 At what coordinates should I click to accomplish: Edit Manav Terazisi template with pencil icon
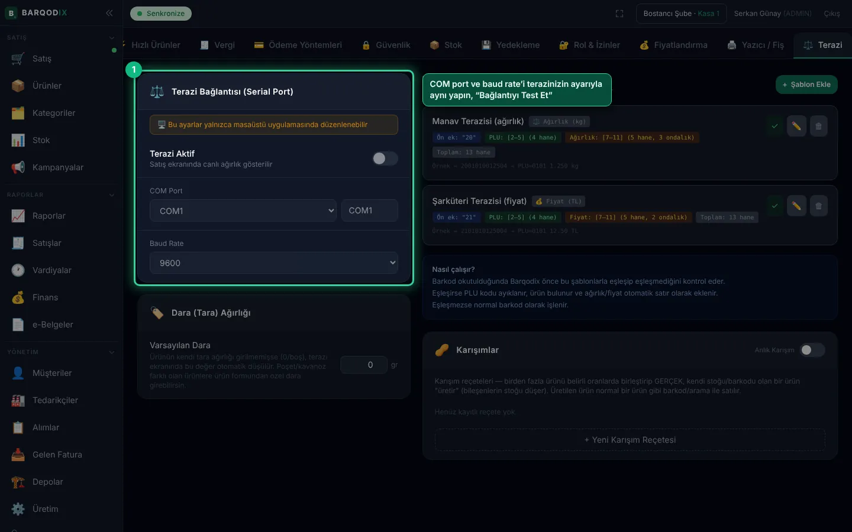click(796, 126)
